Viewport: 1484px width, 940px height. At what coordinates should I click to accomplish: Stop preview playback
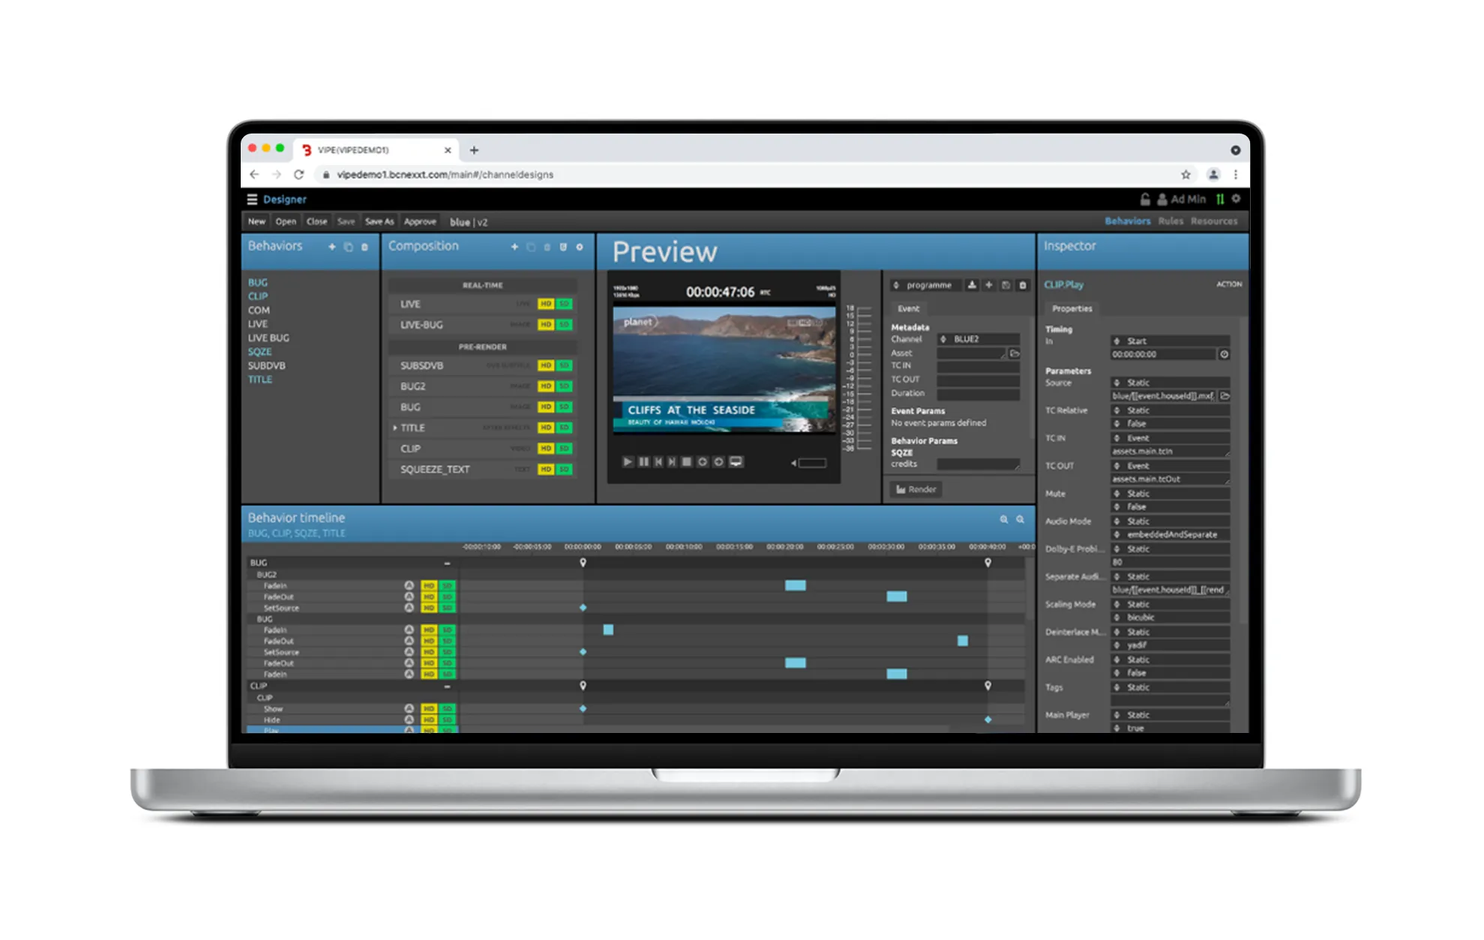[x=686, y=462]
